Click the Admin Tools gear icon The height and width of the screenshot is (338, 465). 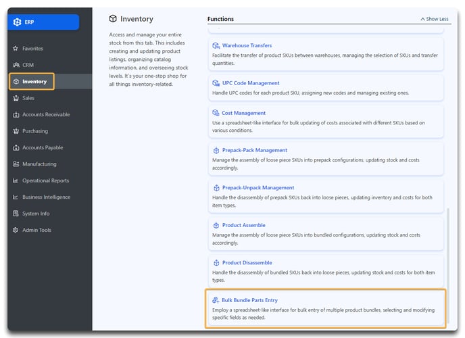point(16,230)
